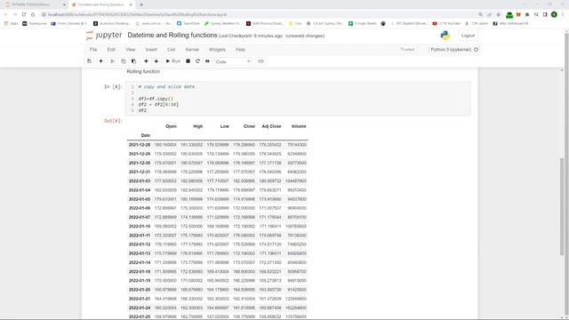Image resolution: width=569 pixels, height=320 pixels.
Task: Select the 2022-01-24 row label
Action: click(x=140, y=308)
